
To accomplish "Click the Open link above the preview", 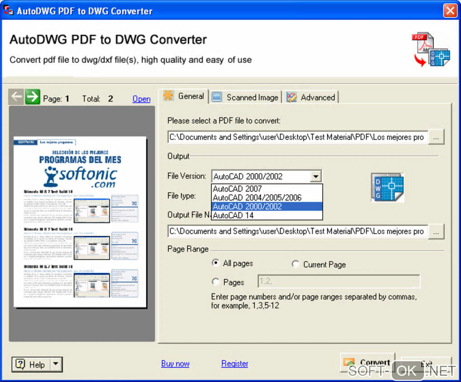I will coord(141,99).
